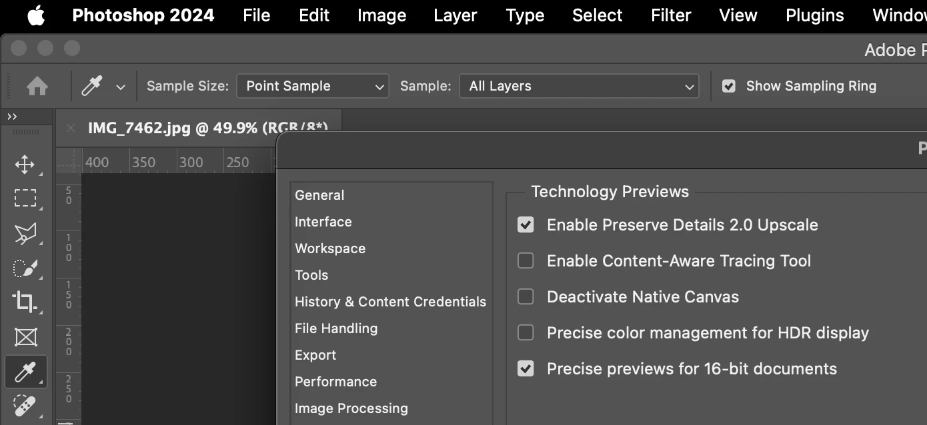Uncheck Precise previews for 16-bit documents
Screen dimensions: 927x425
(x=526, y=369)
